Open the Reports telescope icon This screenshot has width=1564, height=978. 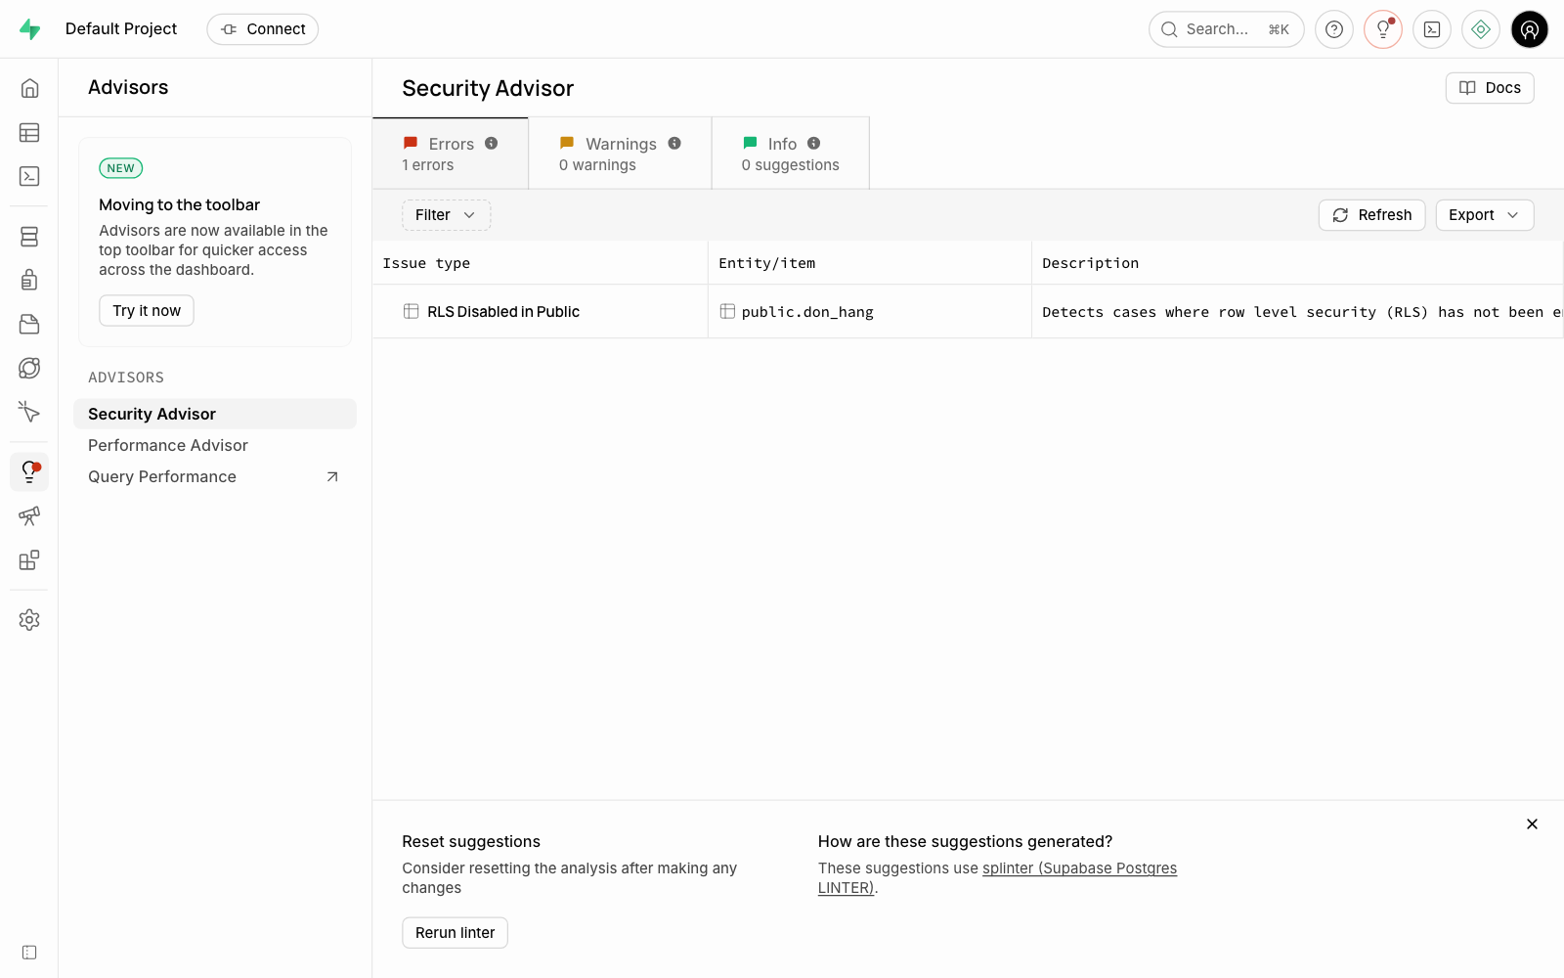[x=29, y=516]
